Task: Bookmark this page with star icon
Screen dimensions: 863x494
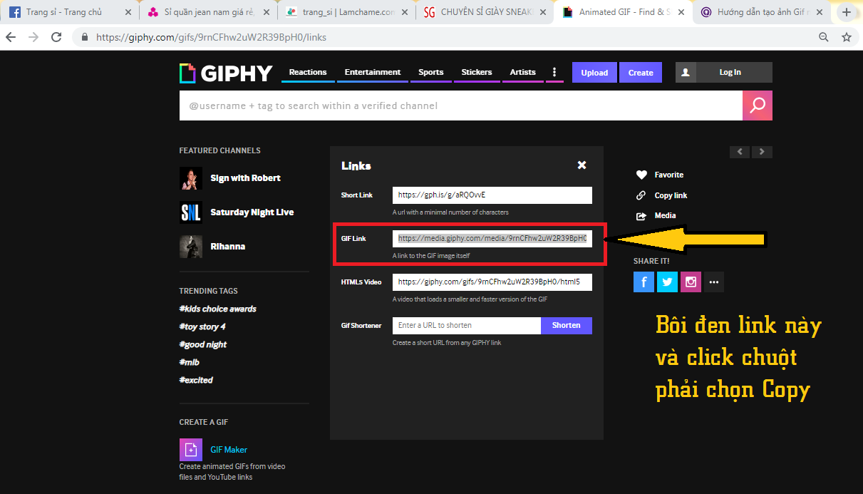Action: [x=847, y=37]
